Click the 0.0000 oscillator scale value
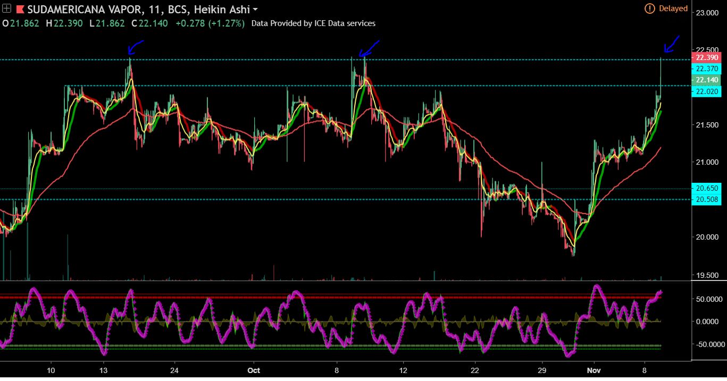This screenshot has height=381, width=727. click(708, 321)
